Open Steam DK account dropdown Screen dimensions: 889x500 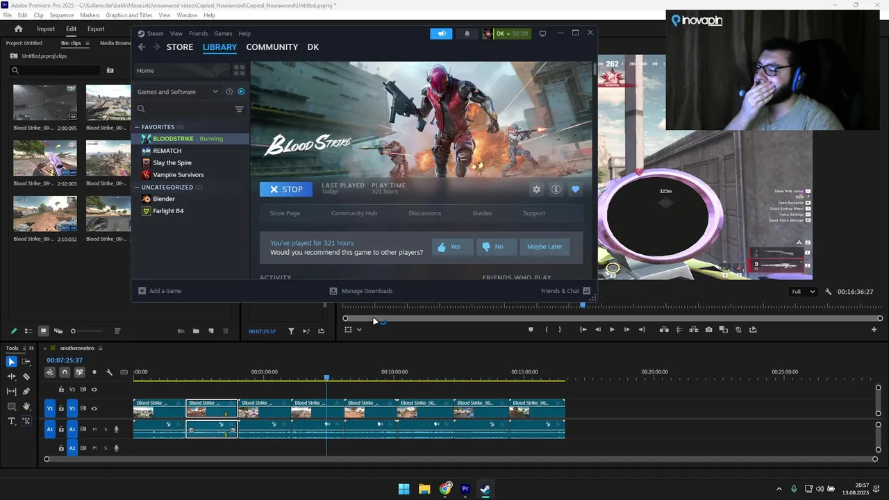[x=506, y=33]
